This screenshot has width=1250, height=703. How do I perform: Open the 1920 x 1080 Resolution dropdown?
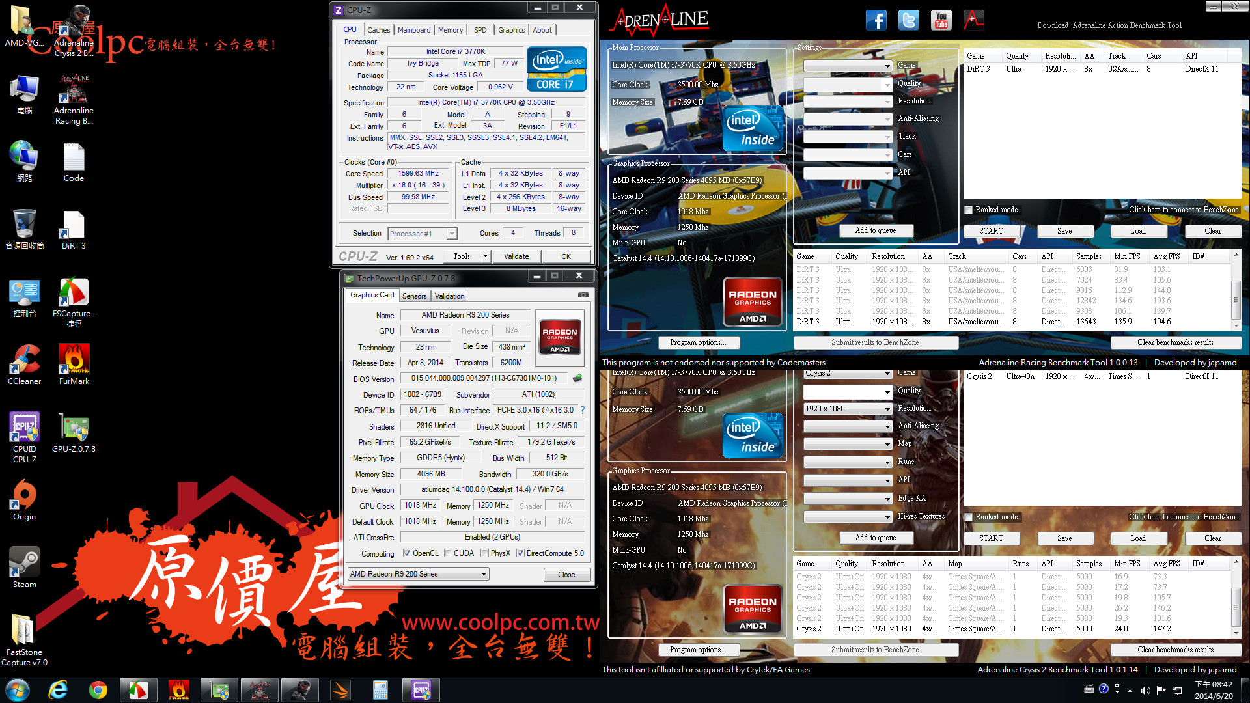[x=848, y=409]
